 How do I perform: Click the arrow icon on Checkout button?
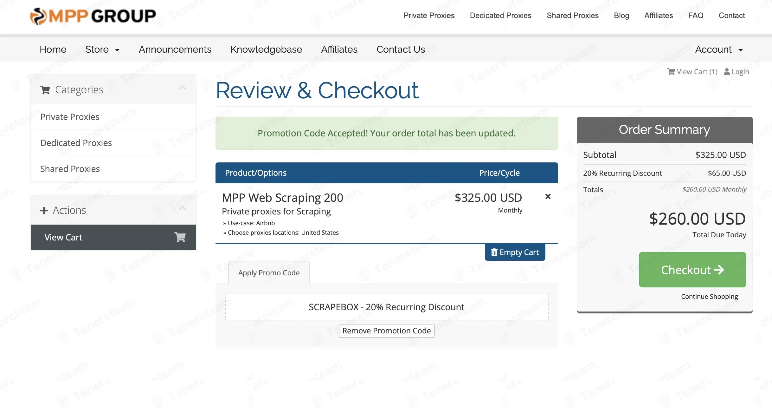719,270
